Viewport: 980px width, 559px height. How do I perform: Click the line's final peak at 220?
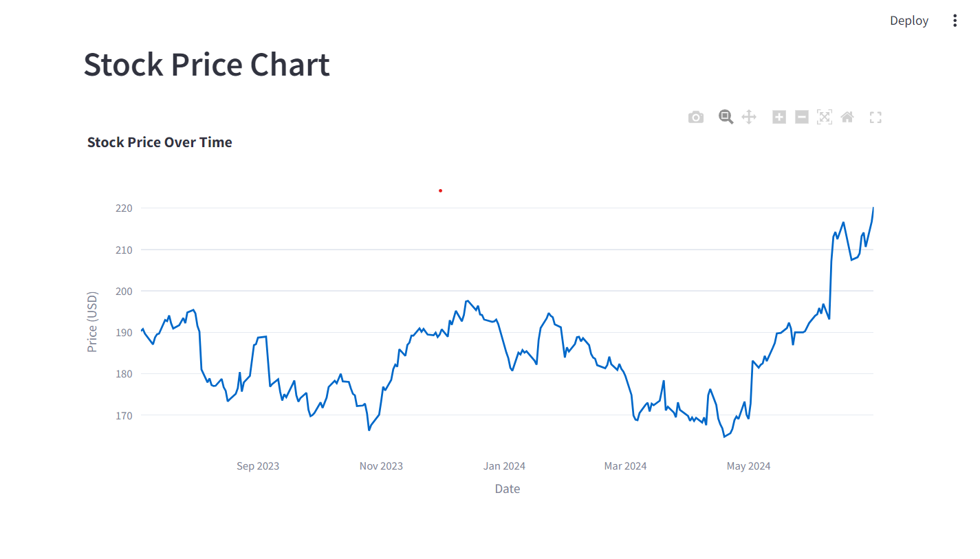[873, 208]
